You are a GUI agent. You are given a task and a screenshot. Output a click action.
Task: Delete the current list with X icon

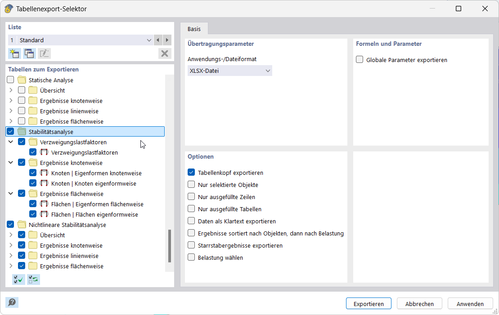pyautogui.click(x=165, y=53)
